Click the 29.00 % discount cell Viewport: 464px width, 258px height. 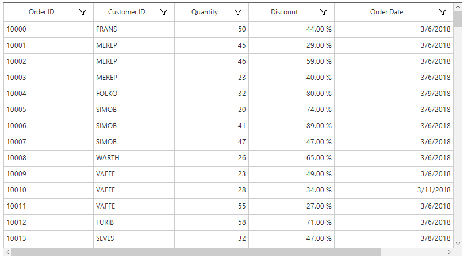click(x=292, y=45)
